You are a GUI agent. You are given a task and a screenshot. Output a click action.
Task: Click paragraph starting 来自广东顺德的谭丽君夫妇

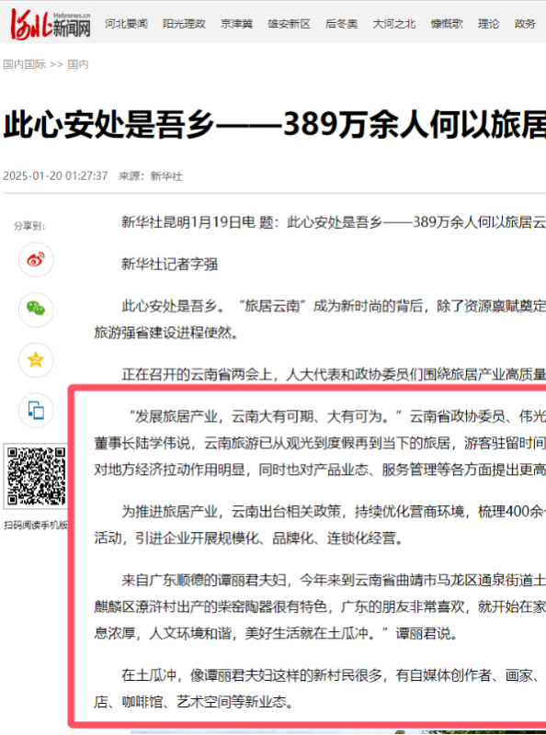coord(320,607)
